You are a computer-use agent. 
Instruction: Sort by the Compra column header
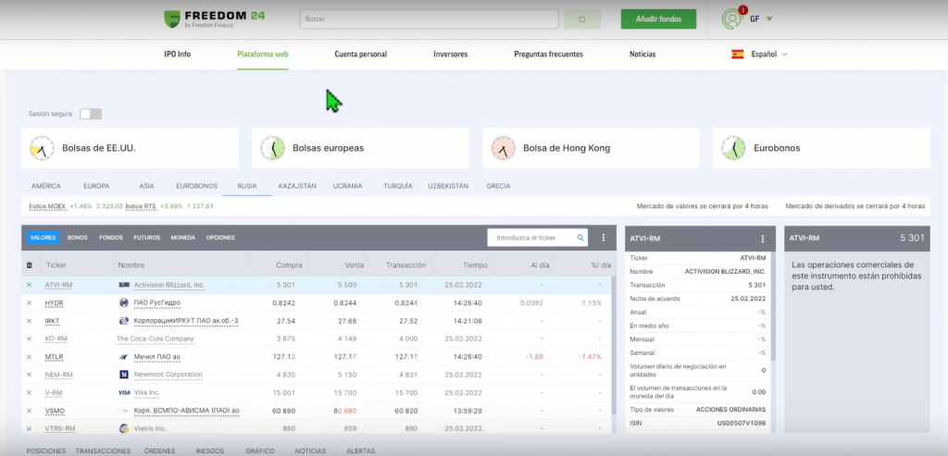coord(289,265)
